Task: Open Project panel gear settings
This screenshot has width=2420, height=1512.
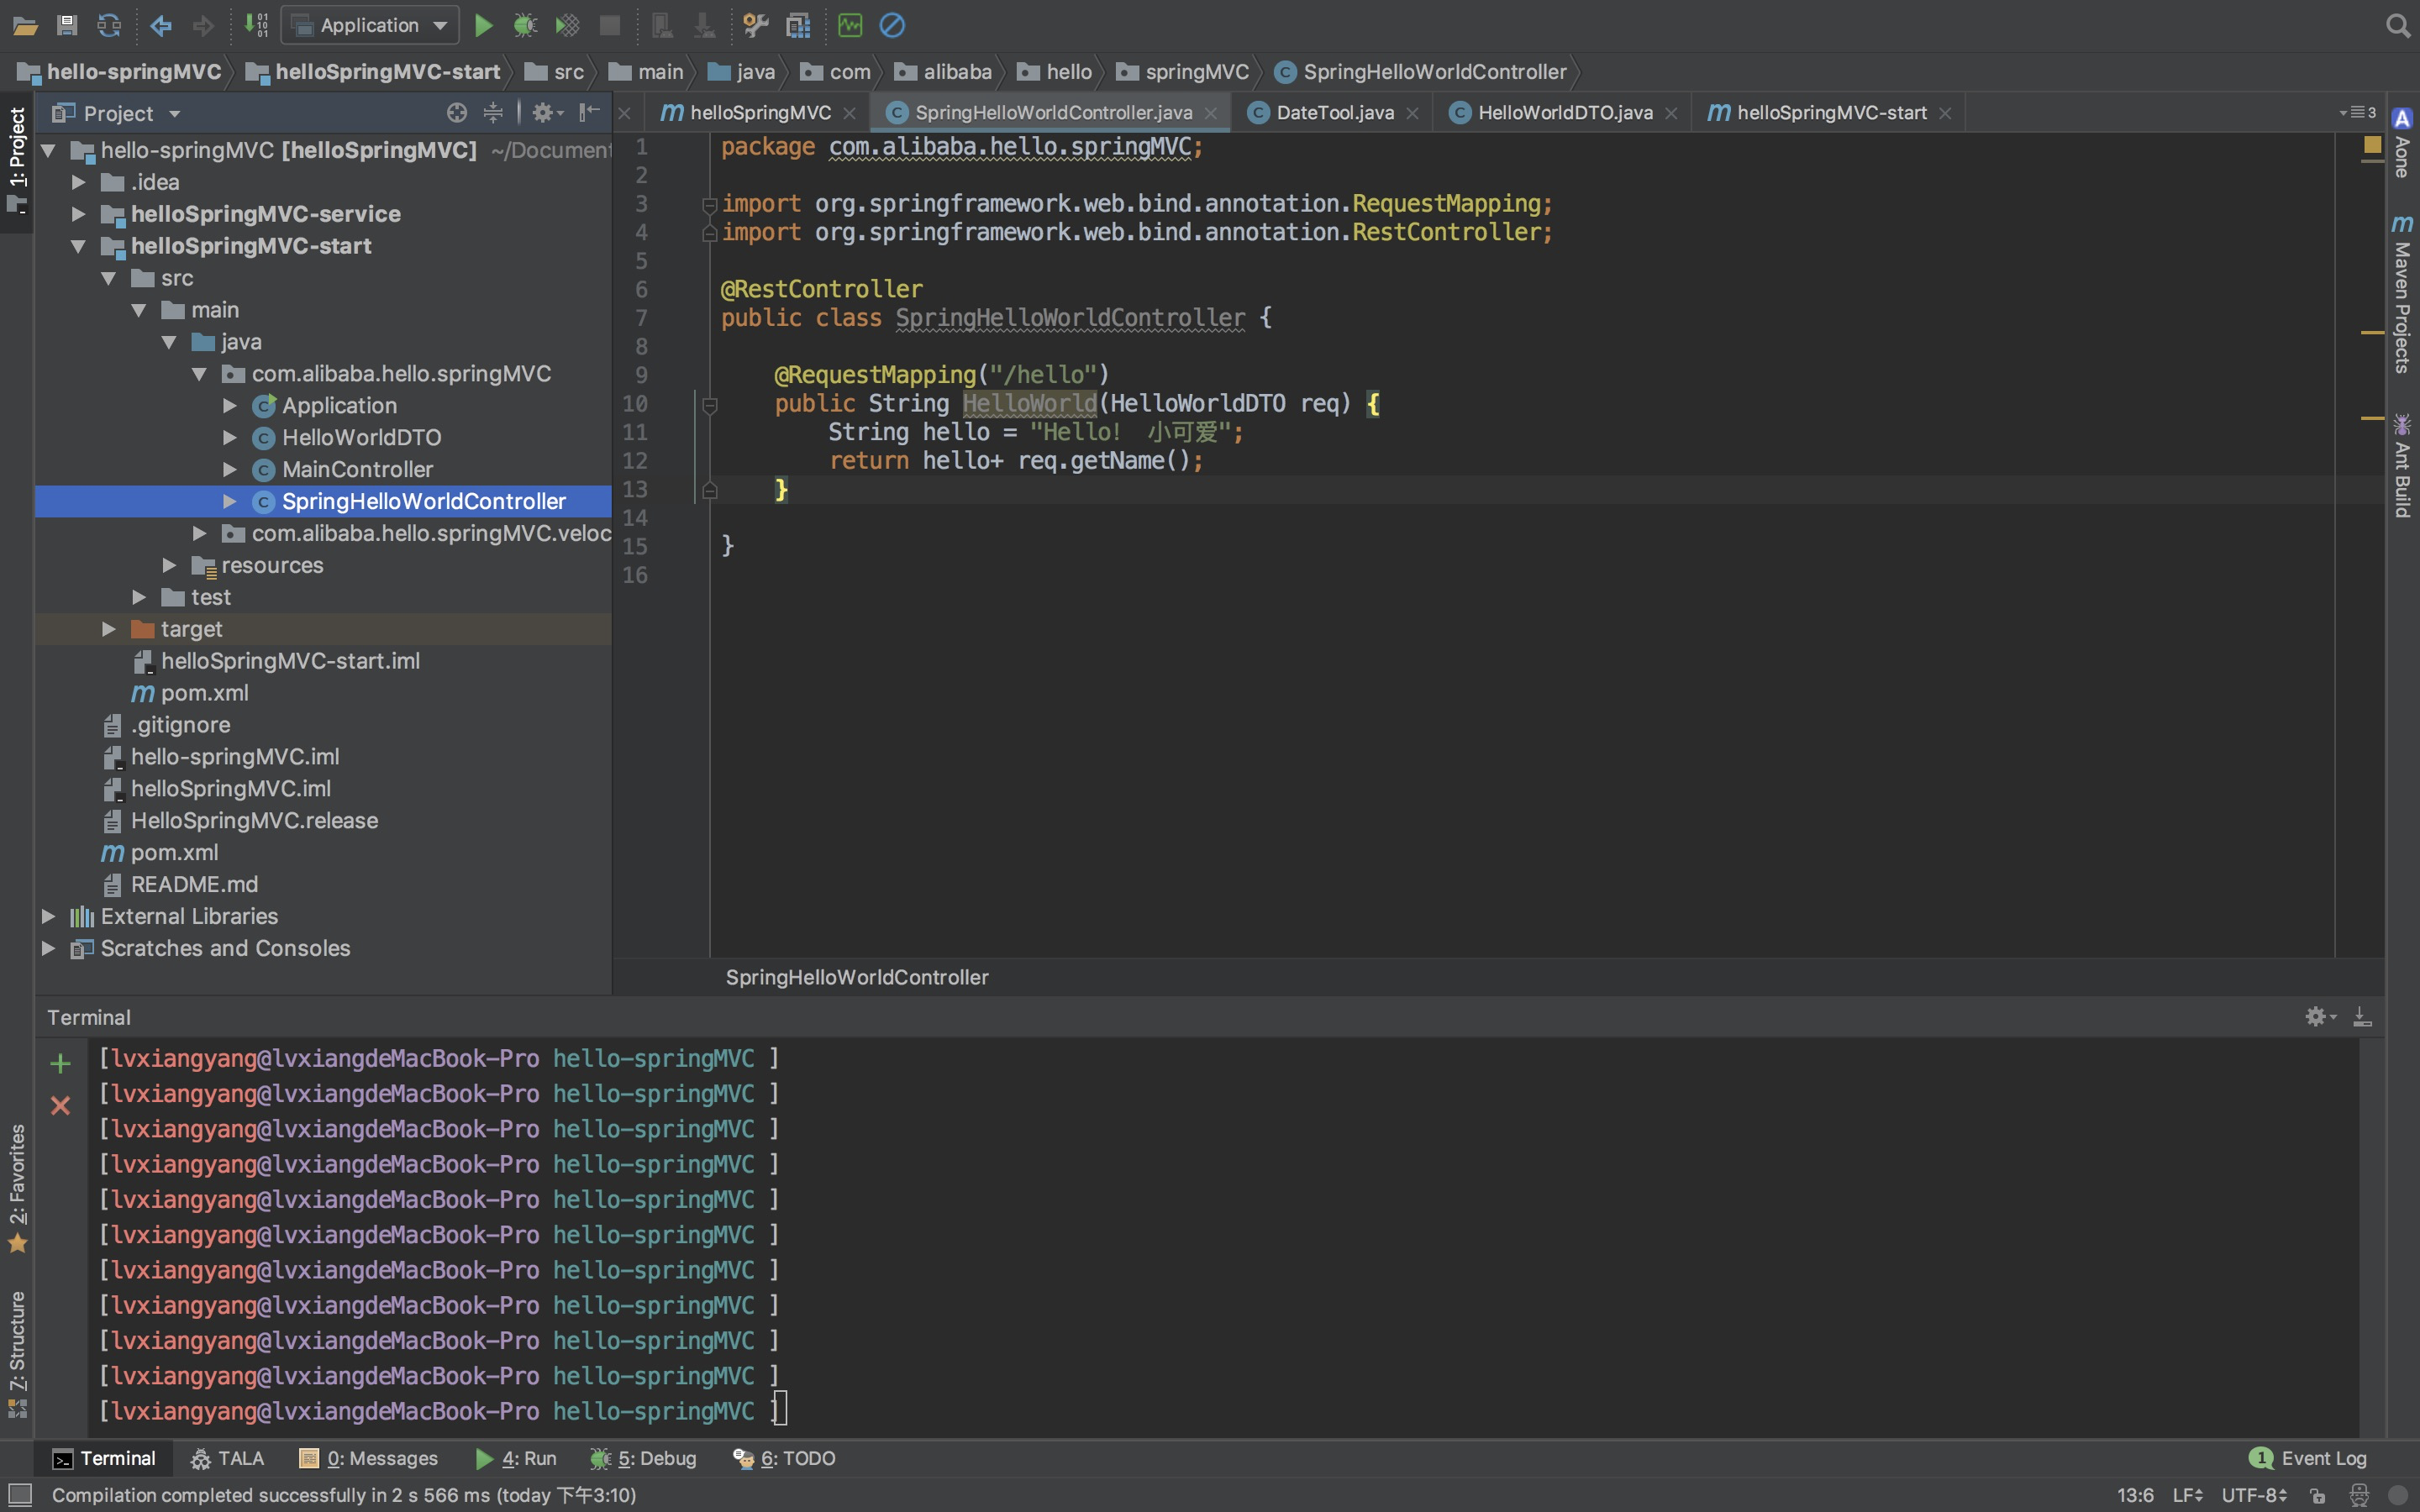Action: tap(547, 113)
